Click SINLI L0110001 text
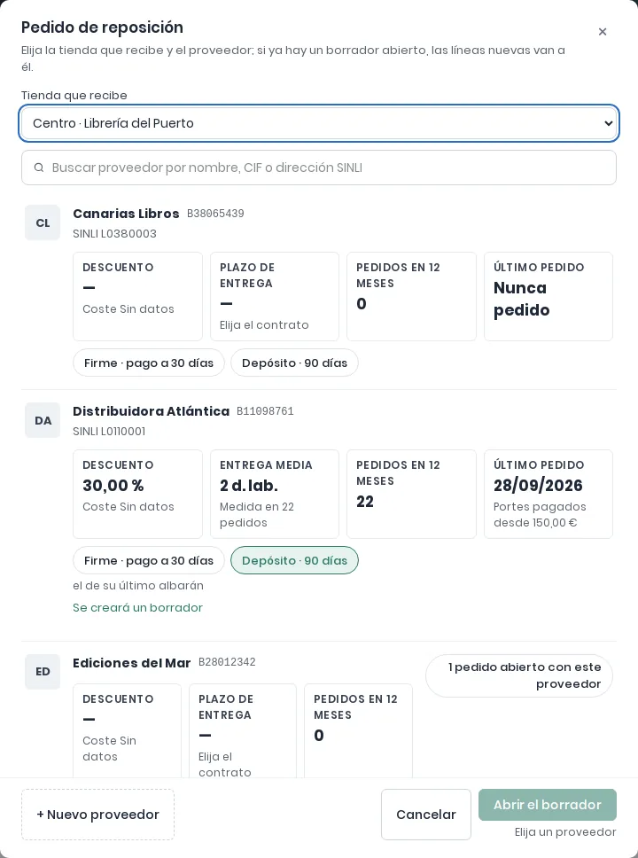Image resolution: width=638 pixels, height=858 pixels. tap(109, 431)
